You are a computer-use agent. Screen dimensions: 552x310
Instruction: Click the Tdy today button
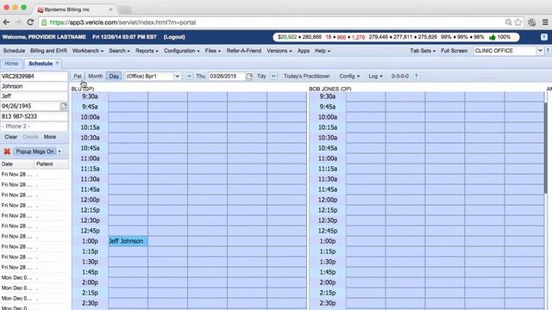click(x=261, y=76)
